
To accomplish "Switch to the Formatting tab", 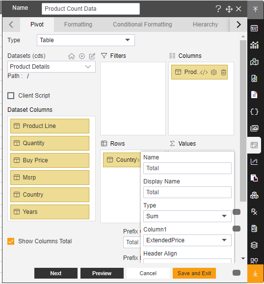I will coord(78,24).
